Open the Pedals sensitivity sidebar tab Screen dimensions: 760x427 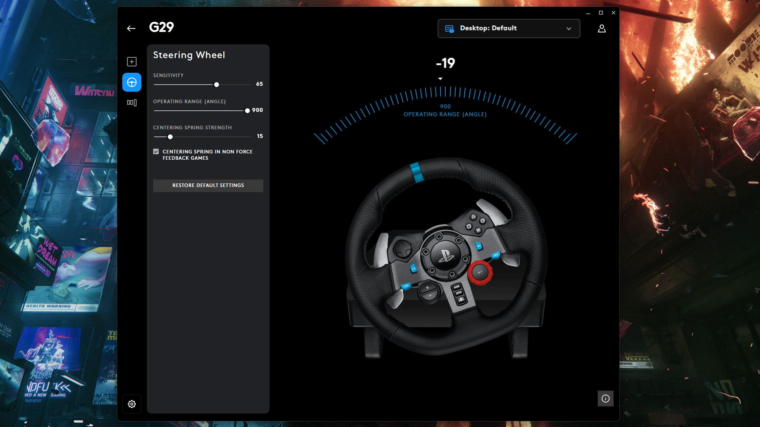132,103
